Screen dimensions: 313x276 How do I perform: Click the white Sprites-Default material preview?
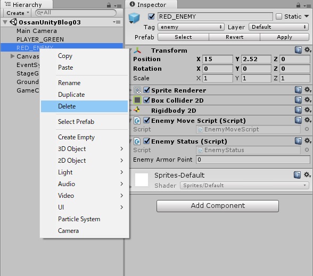tap(142, 180)
